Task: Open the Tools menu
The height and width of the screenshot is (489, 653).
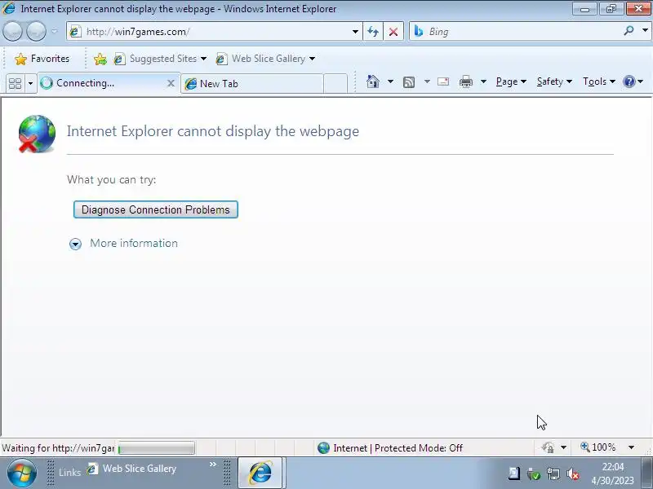Action: pos(599,81)
